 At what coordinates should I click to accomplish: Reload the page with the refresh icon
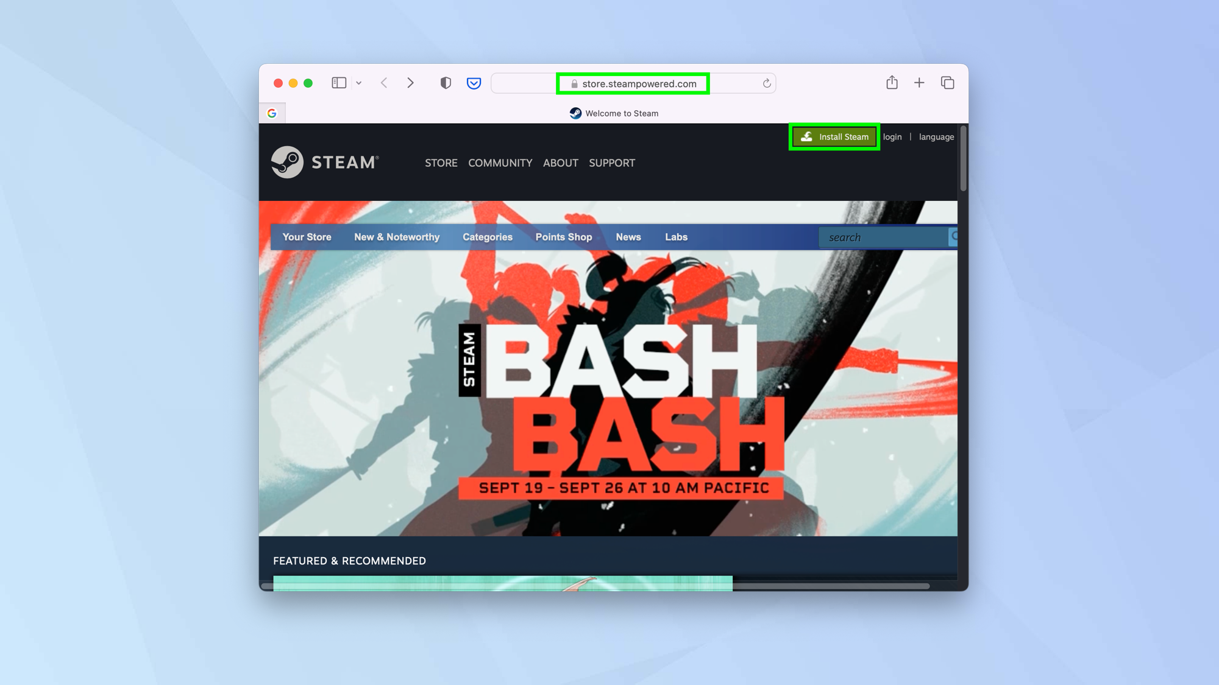click(767, 83)
